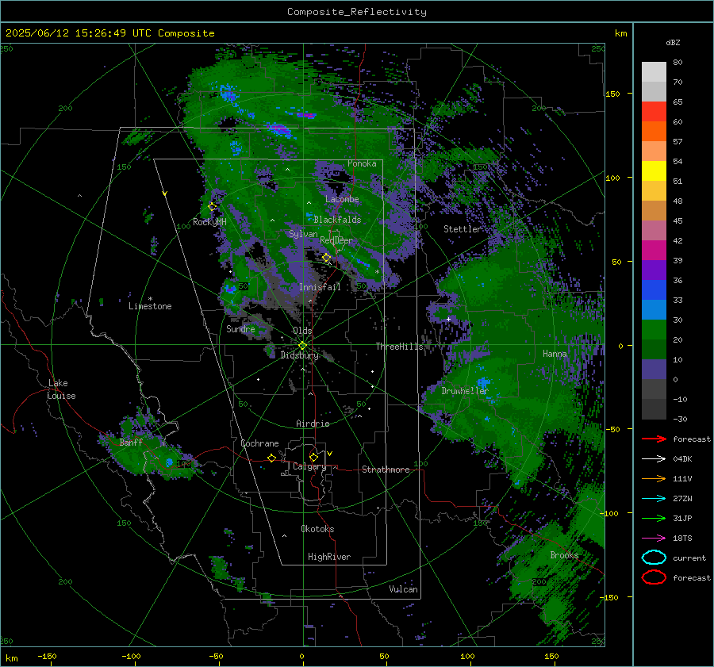Image resolution: width=714 pixels, height=667 pixels.
Task: Click the blue storm cell near Drumheller
Action: click(x=483, y=382)
